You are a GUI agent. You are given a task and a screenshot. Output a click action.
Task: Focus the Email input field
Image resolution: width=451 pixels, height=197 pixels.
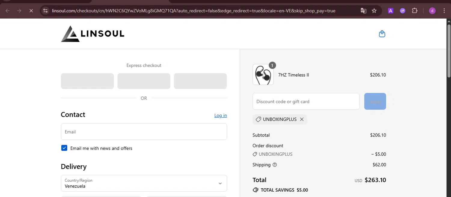pos(144,132)
